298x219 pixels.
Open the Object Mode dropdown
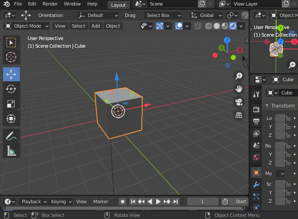[x=26, y=26]
